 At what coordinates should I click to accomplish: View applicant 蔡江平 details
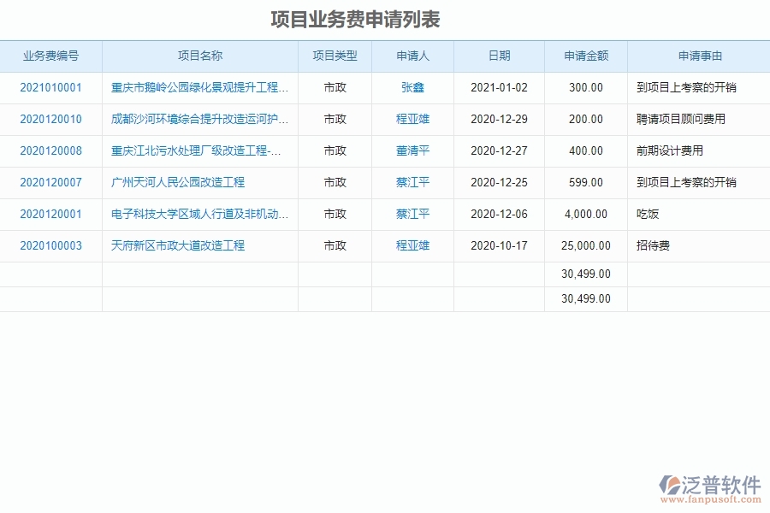click(x=412, y=182)
